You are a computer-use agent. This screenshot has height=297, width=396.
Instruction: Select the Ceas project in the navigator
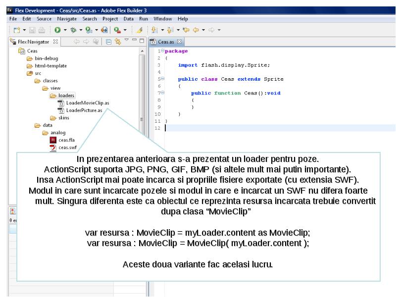[x=32, y=51]
